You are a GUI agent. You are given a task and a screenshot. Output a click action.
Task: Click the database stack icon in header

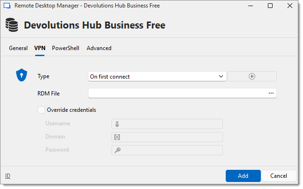pyautogui.click(x=12, y=25)
